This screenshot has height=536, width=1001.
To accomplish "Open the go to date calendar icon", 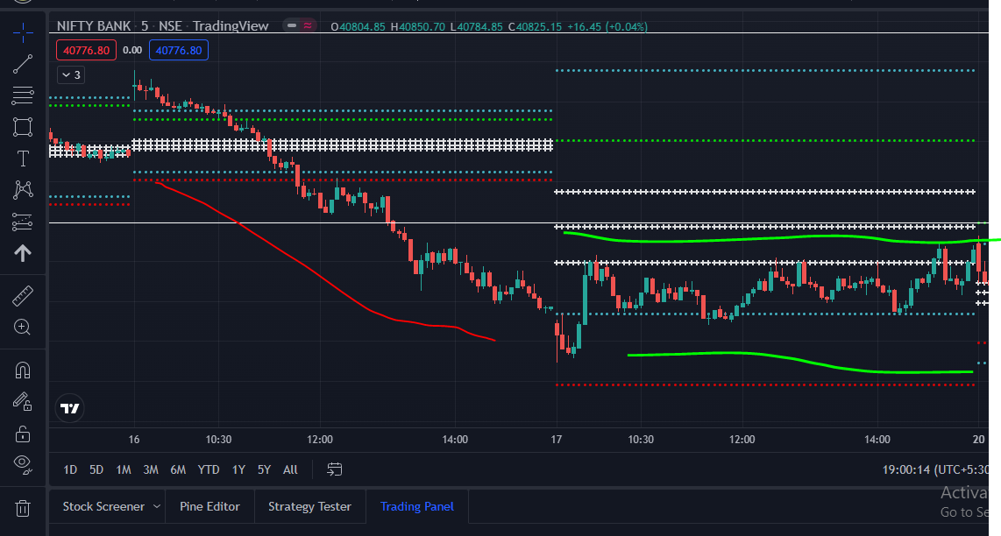I will (335, 469).
